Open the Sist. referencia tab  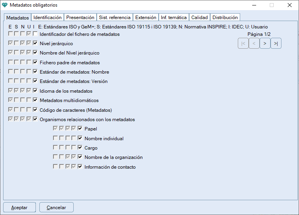pyautogui.click(x=115, y=18)
